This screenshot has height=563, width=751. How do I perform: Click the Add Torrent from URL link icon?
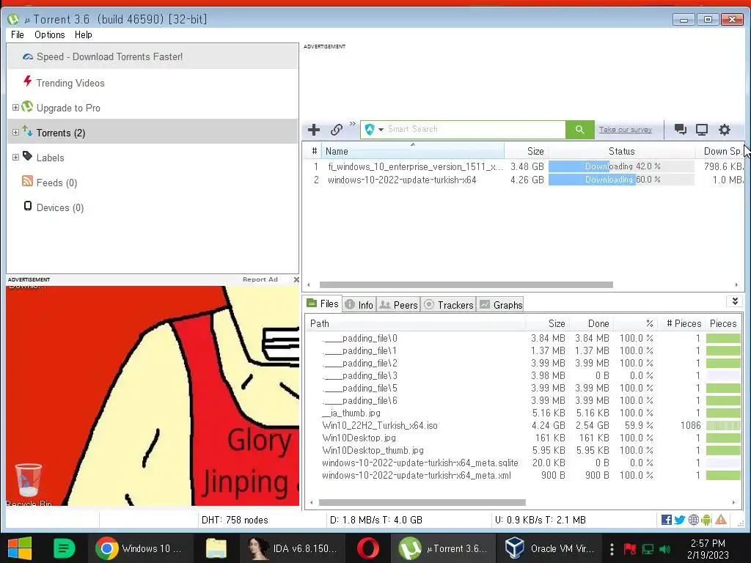pos(336,130)
